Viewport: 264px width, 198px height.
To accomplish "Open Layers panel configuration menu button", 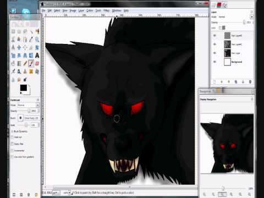I will [252, 12].
